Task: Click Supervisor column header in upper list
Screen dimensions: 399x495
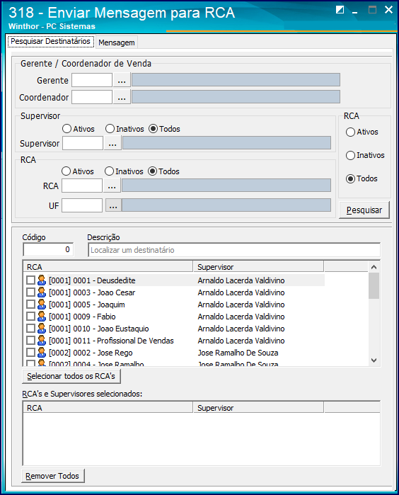Action: pos(258,267)
